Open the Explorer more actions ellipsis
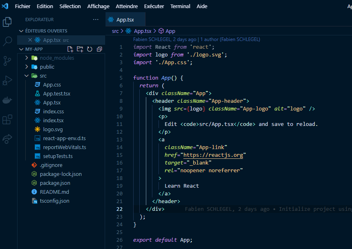 click(96, 19)
